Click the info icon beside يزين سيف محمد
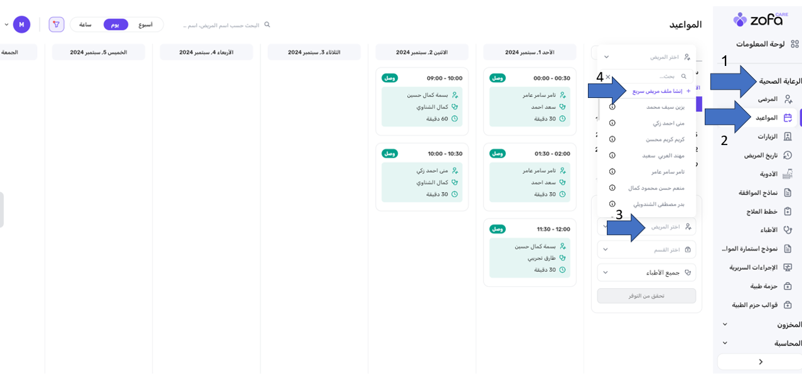This screenshot has height=378, width=802. pyautogui.click(x=612, y=107)
